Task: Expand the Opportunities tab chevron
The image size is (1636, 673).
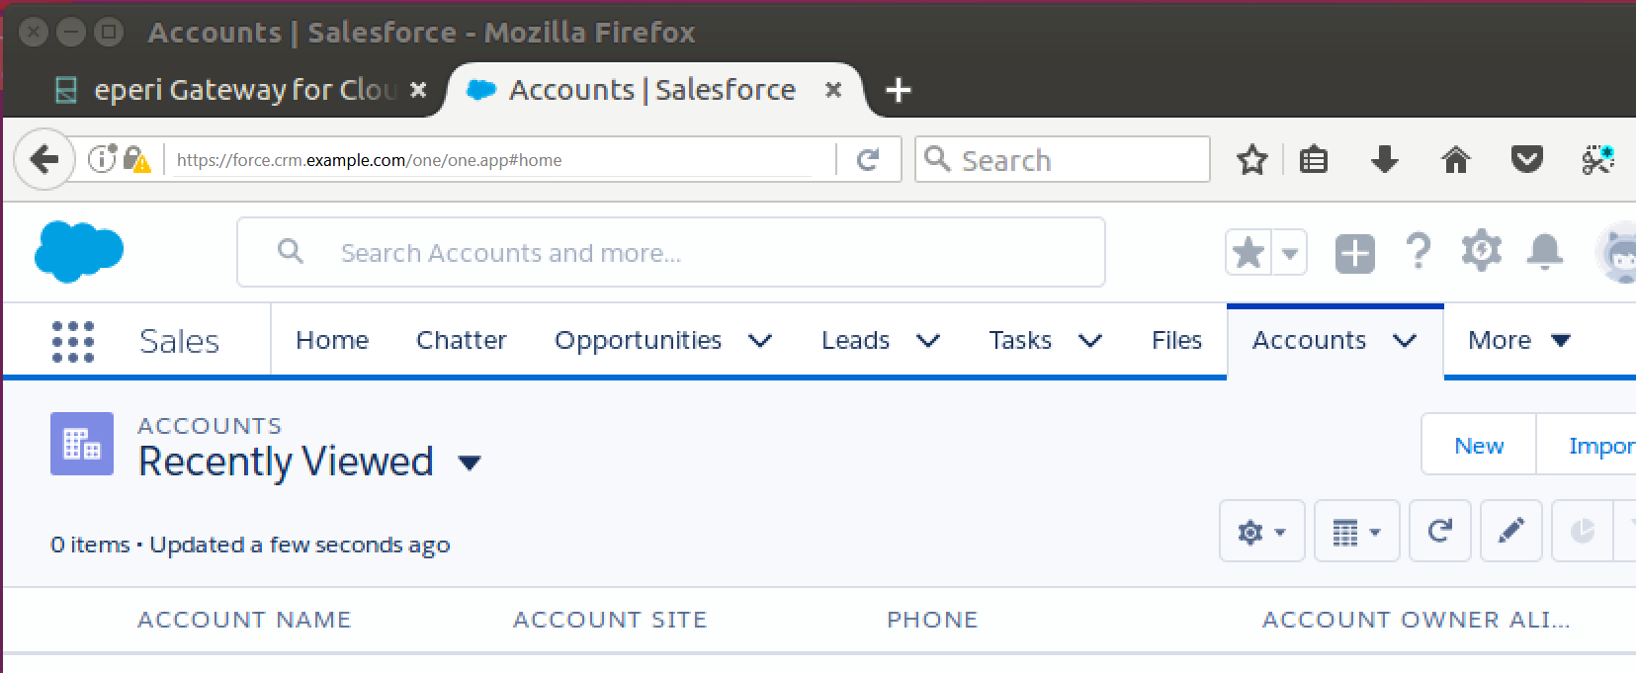Action: point(760,341)
